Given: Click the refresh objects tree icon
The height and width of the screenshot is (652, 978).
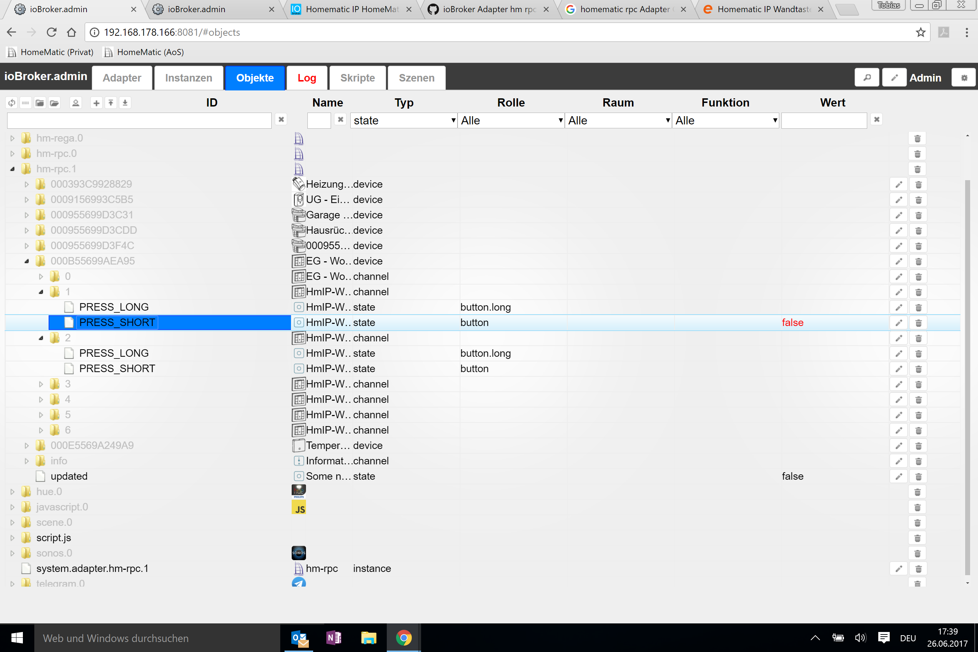Looking at the screenshot, I should click(x=12, y=103).
